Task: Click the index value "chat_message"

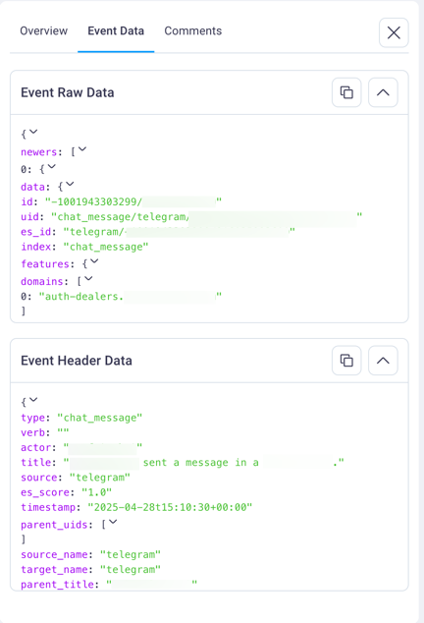Action: coord(106,247)
